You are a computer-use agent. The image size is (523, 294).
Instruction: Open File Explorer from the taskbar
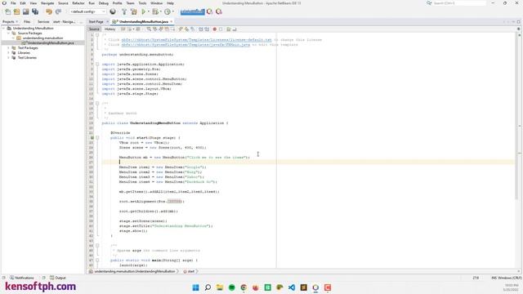(x=220, y=287)
